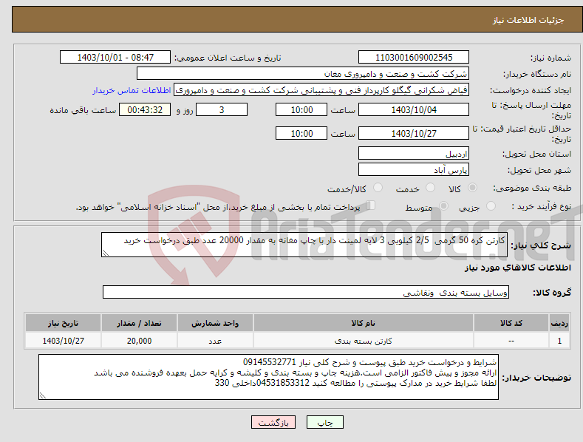
Task: Click the goods group field وسایل بسته بندی
Action: point(306,293)
